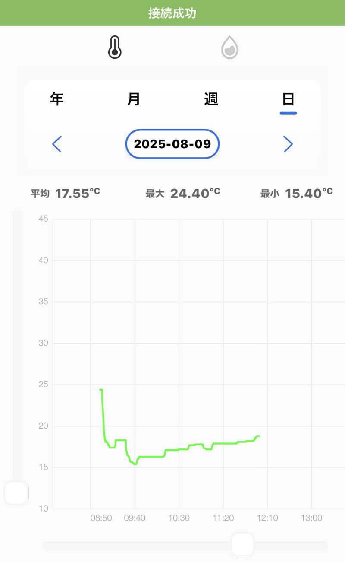This screenshot has height=563, width=345.
Task: Switch to the 月 (month) tab
Action: click(x=134, y=99)
